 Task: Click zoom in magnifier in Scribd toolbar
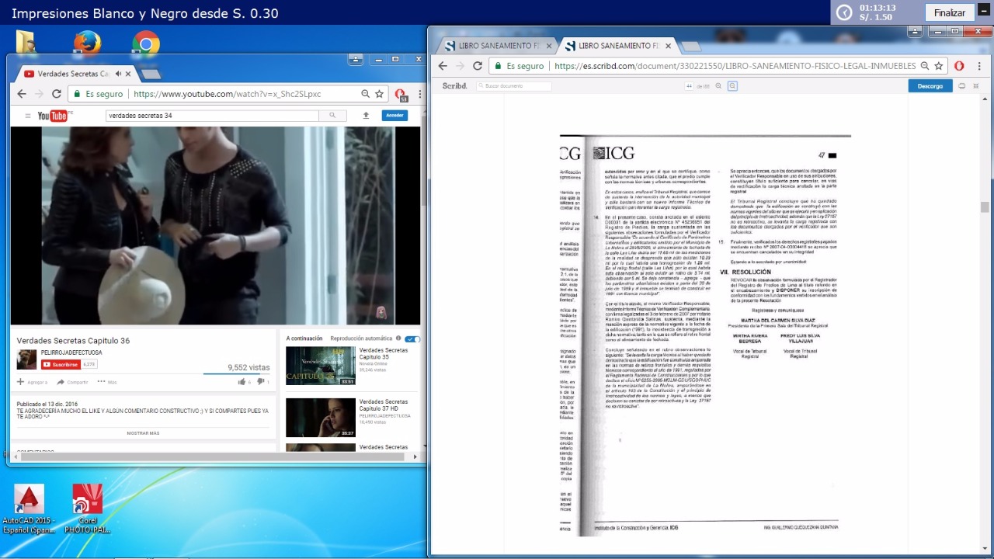pos(732,86)
